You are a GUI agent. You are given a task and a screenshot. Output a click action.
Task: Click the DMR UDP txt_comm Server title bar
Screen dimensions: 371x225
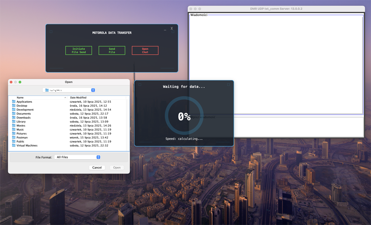coord(276,9)
